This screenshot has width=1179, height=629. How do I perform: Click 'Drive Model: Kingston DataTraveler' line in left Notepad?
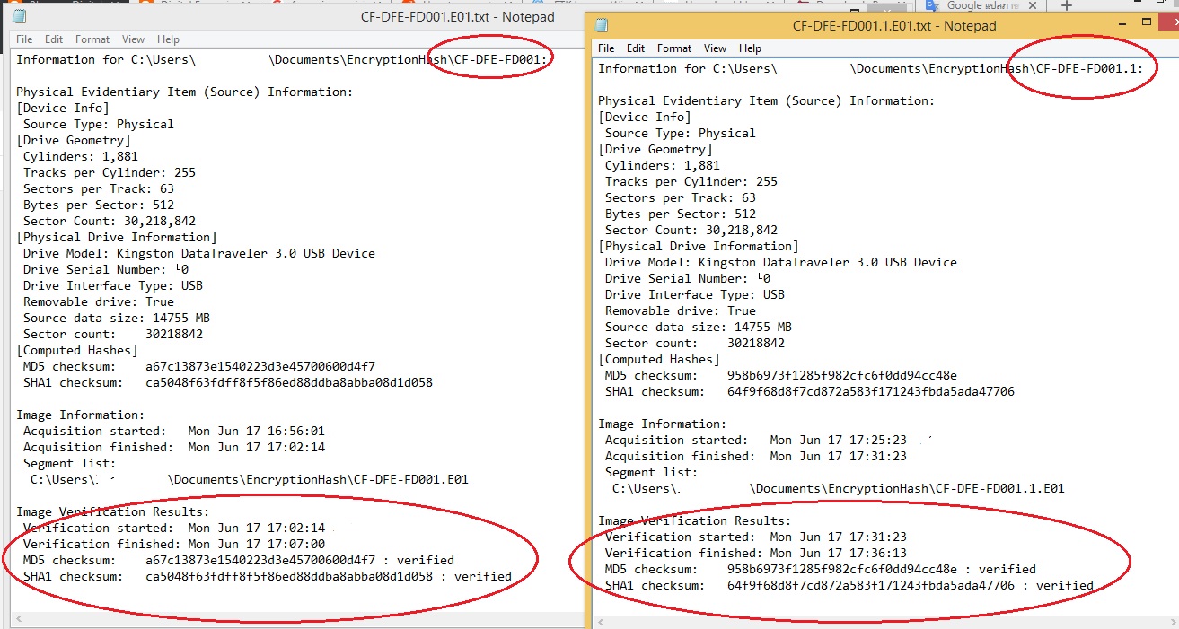tap(199, 253)
